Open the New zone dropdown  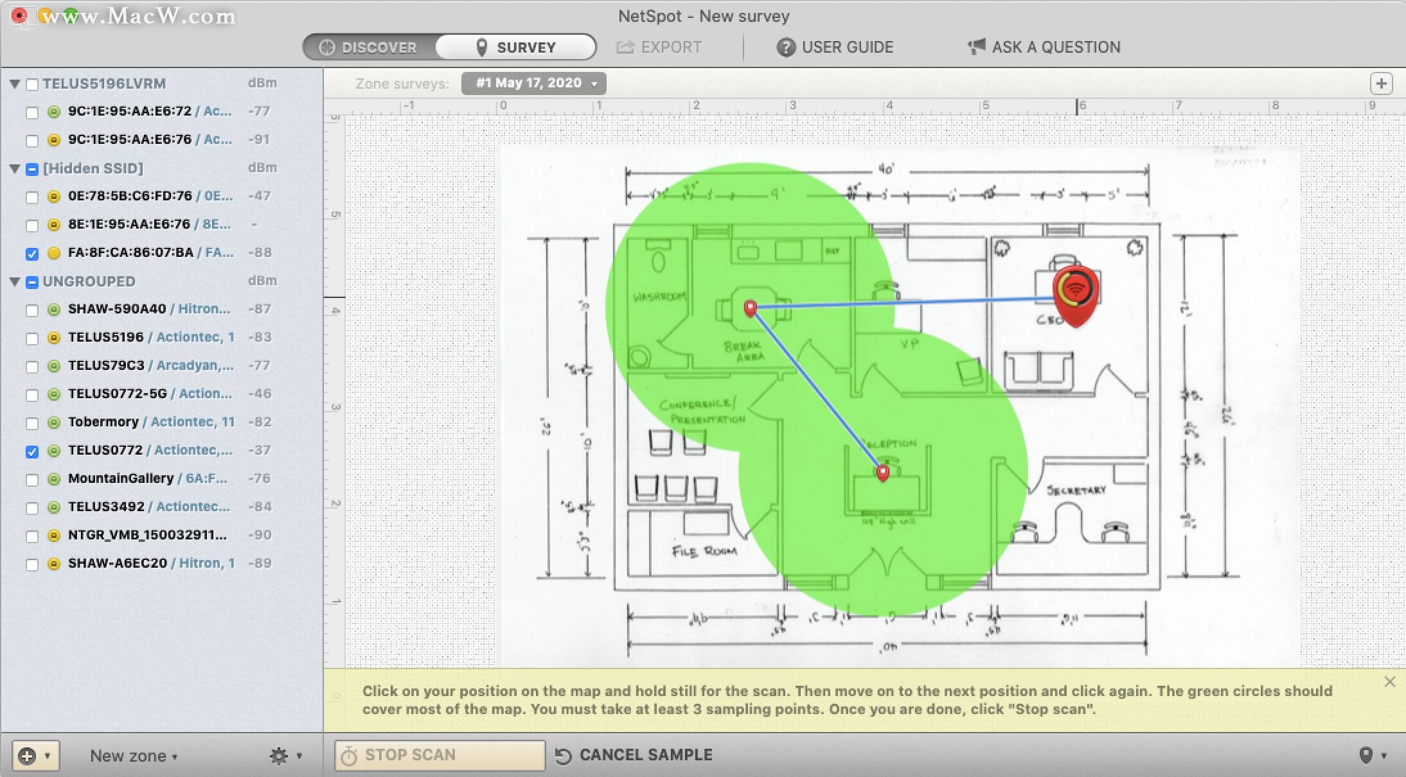click(134, 756)
